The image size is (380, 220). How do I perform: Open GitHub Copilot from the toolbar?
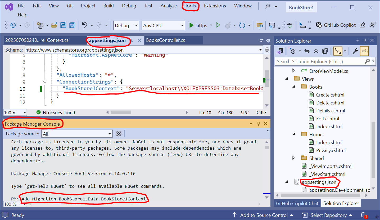[336, 25]
